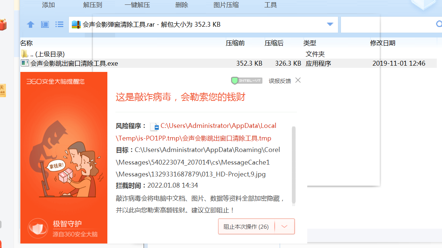Image resolution: width=442 pixels, height=248 pixels.
Task: Switch to list view icon
Action: (59, 24)
